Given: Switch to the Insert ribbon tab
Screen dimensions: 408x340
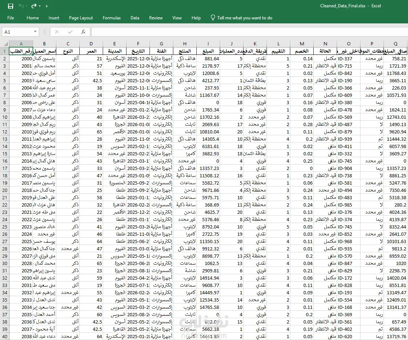Looking at the screenshot, I should [x=54, y=18].
